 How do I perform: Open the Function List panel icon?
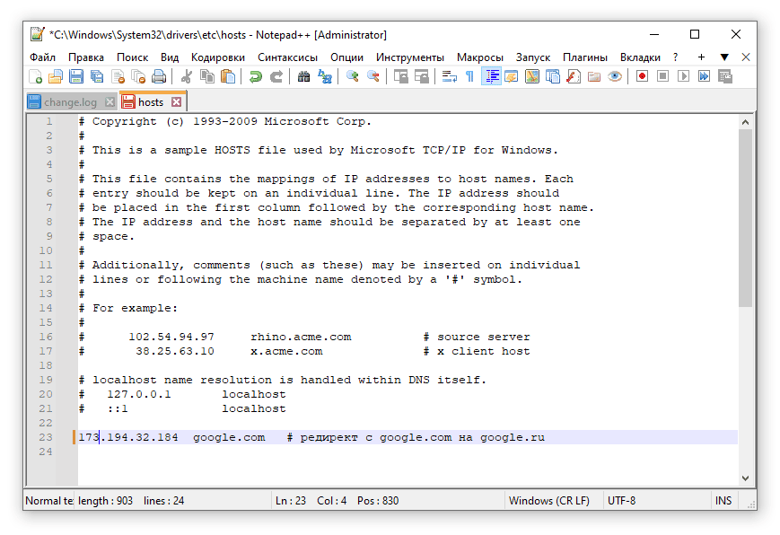(x=574, y=76)
